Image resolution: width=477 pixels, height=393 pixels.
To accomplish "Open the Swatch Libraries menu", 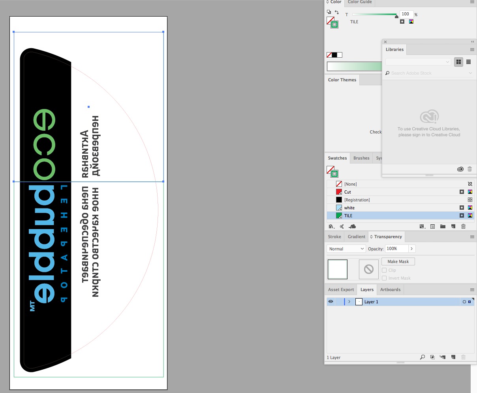I will [x=332, y=226].
